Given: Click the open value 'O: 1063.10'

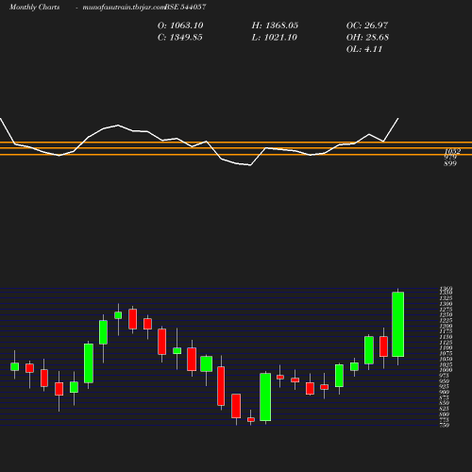Looking at the screenshot, I should (x=180, y=25).
